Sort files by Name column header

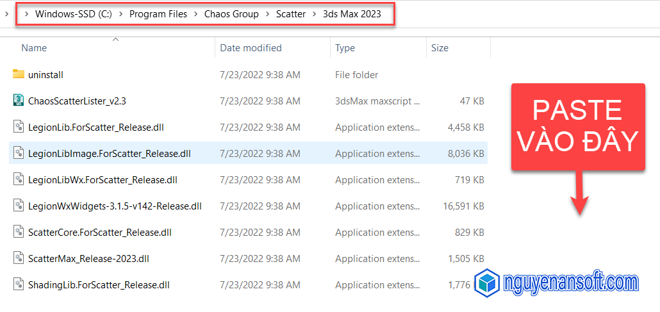(34, 48)
